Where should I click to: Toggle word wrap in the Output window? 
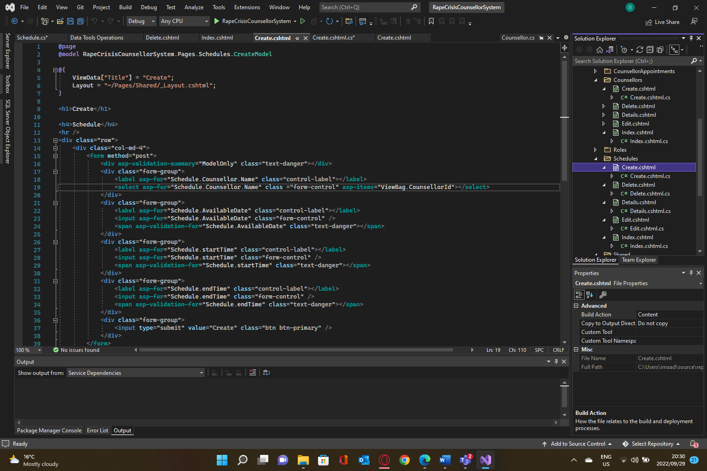(x=267, y=373)
